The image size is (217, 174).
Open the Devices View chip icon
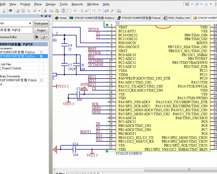(x=10, y=11)
